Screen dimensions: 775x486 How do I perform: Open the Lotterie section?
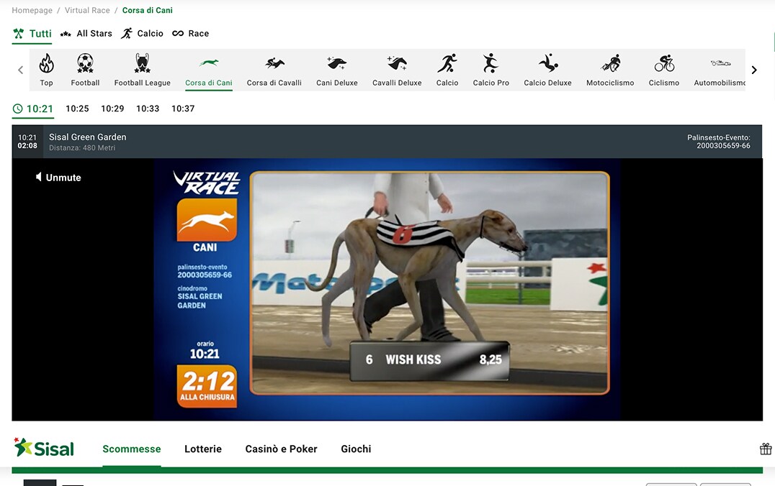[x=203, y=449]
